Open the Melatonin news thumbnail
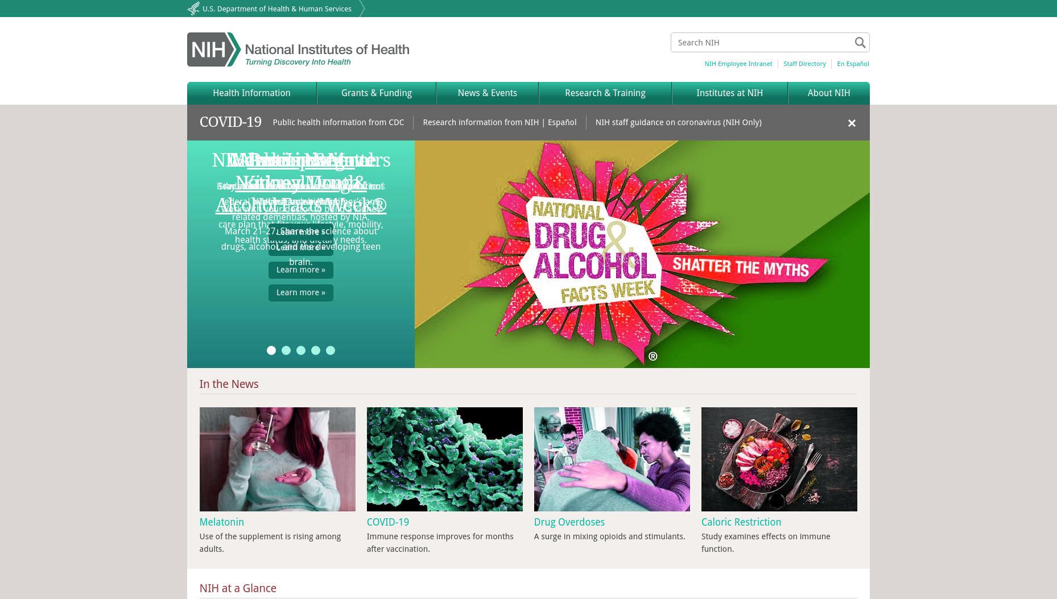Screen dimensions: 1057x599 click(x=278, y=459)
